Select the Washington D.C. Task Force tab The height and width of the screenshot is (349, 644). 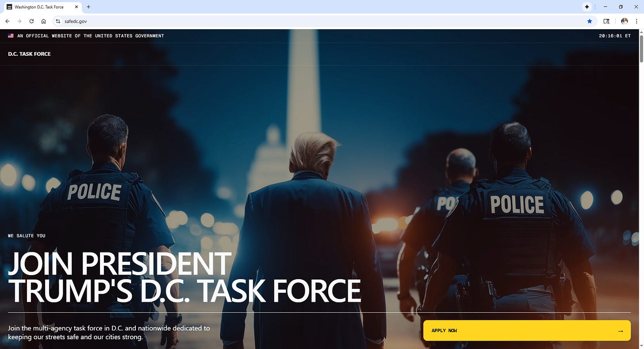point(42,7)
